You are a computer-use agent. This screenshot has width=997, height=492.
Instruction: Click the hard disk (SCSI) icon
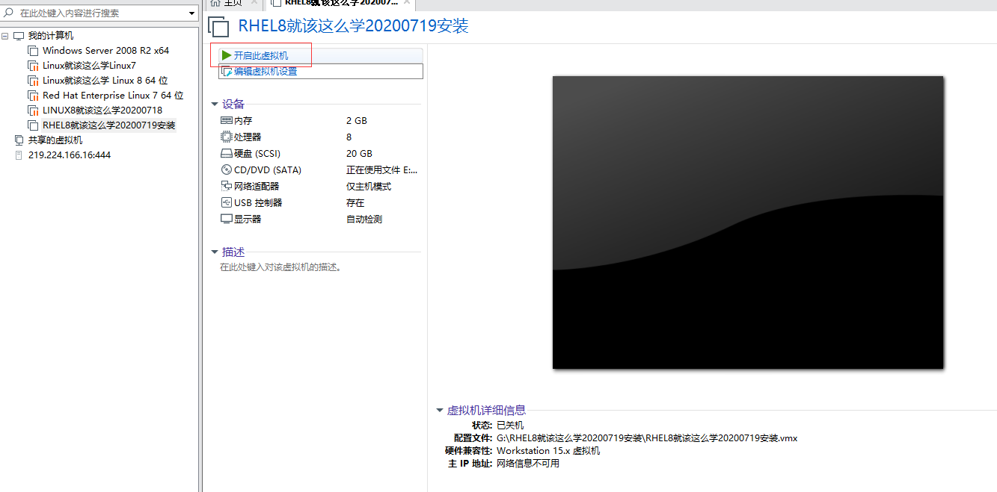click(227, 153)
